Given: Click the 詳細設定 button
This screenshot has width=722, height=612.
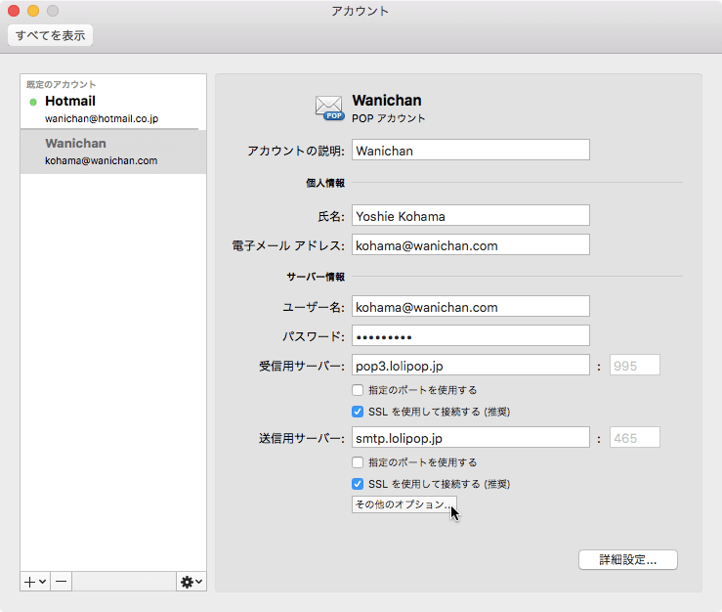Looking at the screenshot, I should tap(627, 560).
